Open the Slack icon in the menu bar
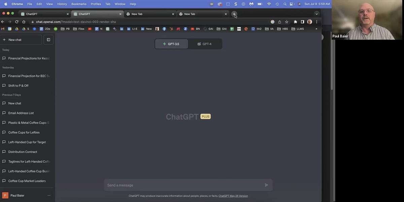Image resolution: width=404 pixels, height=202 pixels. coord(235,4)
